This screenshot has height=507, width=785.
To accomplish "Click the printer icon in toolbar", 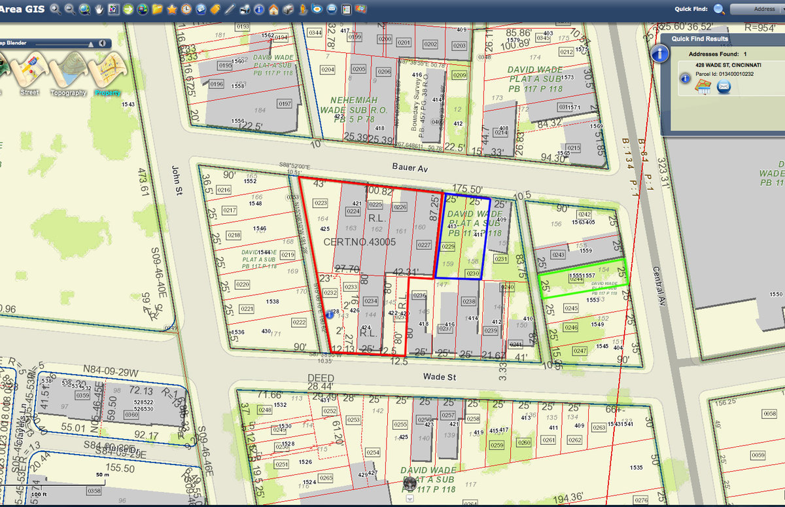I will [245, 9].
